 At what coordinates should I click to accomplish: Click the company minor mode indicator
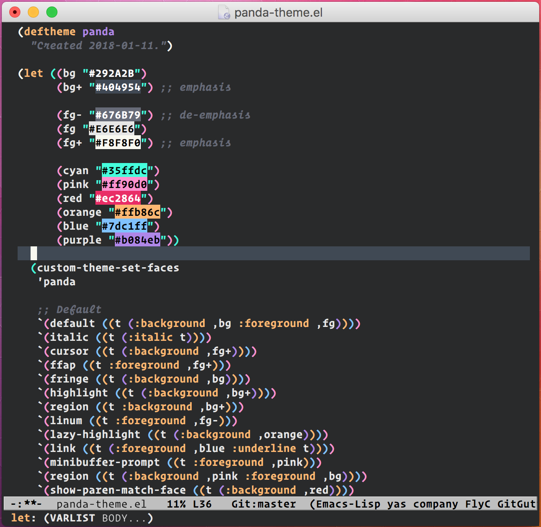(435, 504)
